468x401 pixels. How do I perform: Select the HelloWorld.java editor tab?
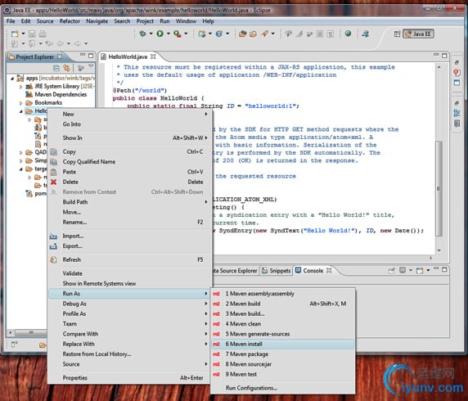pyautogui.click(x=128, y=56)
